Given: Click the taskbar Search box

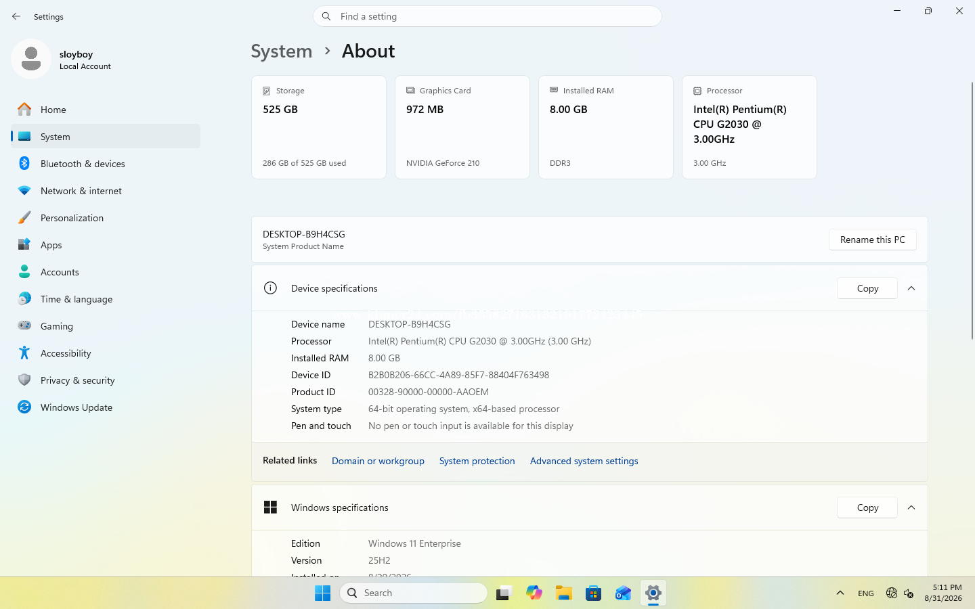Looking at the screenshot, I should (414, 593).
